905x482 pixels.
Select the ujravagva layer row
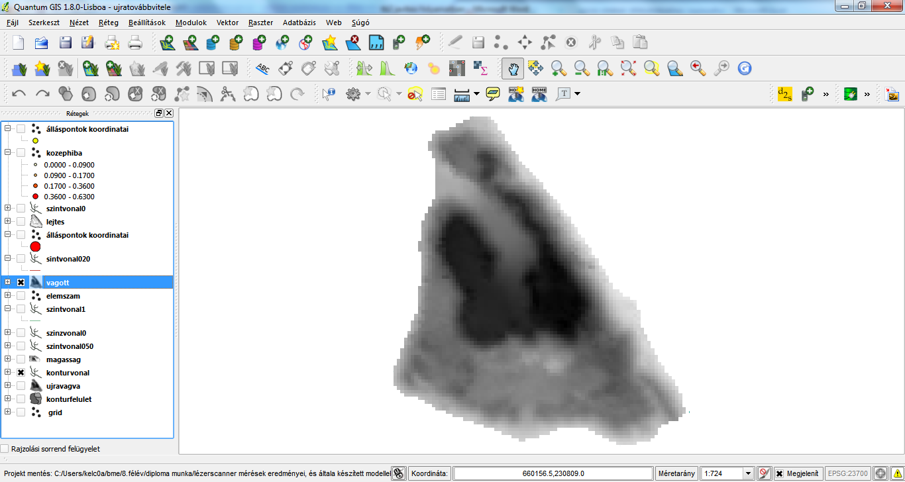[87, 386]
